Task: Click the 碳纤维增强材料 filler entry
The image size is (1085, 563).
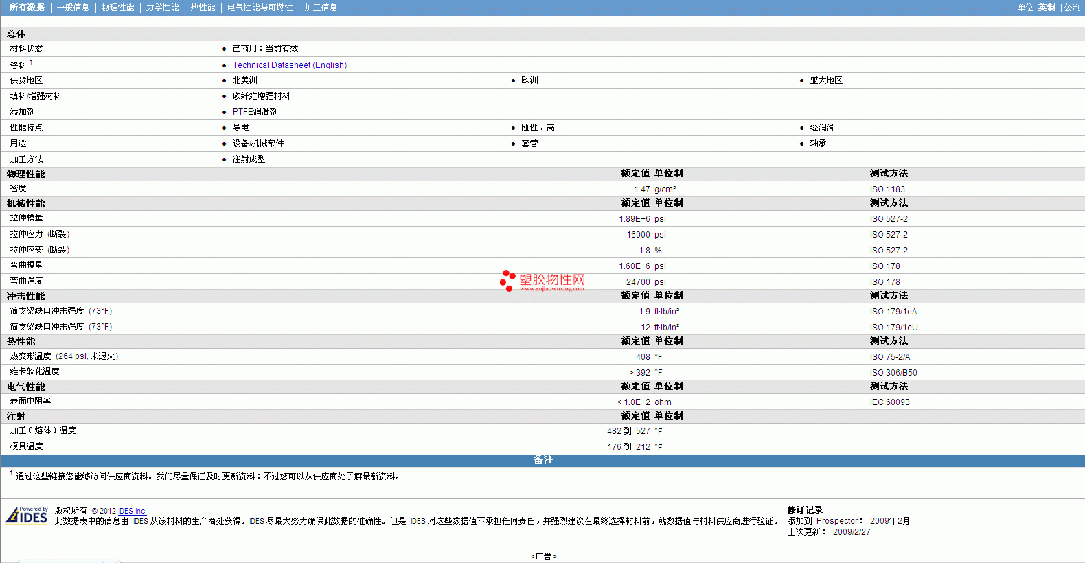Action: (261, 96)
